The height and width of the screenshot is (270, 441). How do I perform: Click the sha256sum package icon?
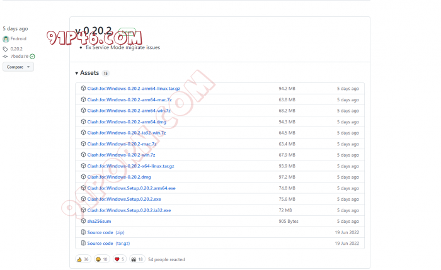click(83, 222)
